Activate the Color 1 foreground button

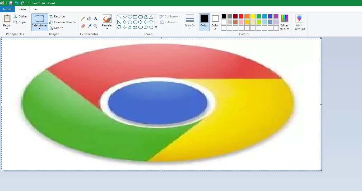click(x=204, y=22)
